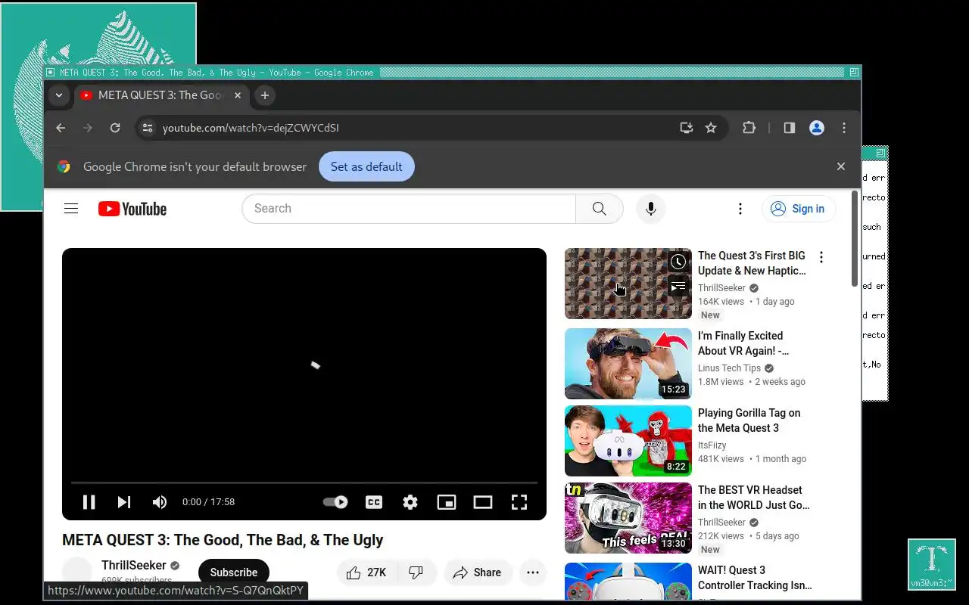This screenshot has height=605, width=969.
Task: Open I'm Finally Excited About VR Again title
Action: [743, 343]
